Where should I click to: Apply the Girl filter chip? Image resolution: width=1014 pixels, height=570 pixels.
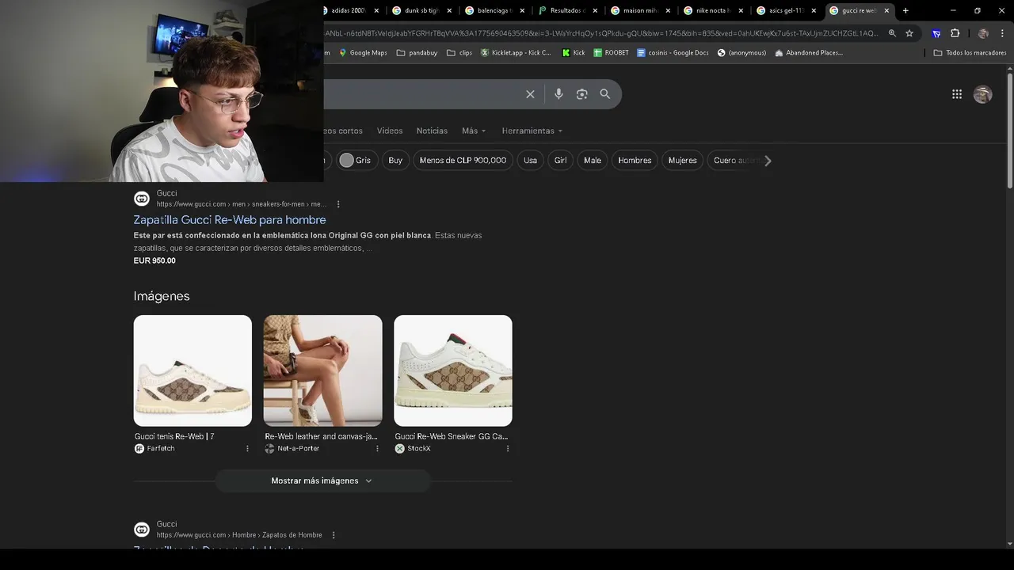pos(560,161)
